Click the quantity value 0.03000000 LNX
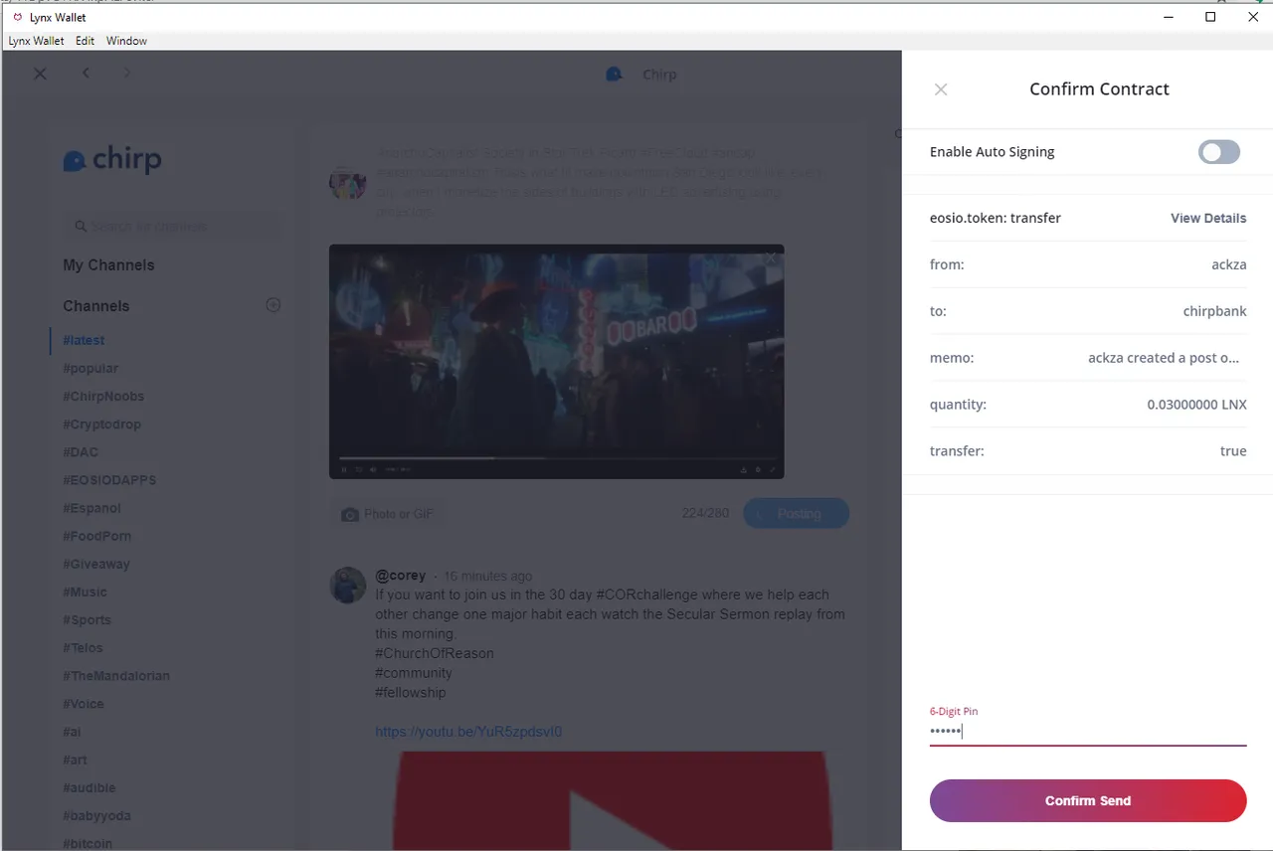Viewport: 1273px width, 851px height. (1196, 405)
